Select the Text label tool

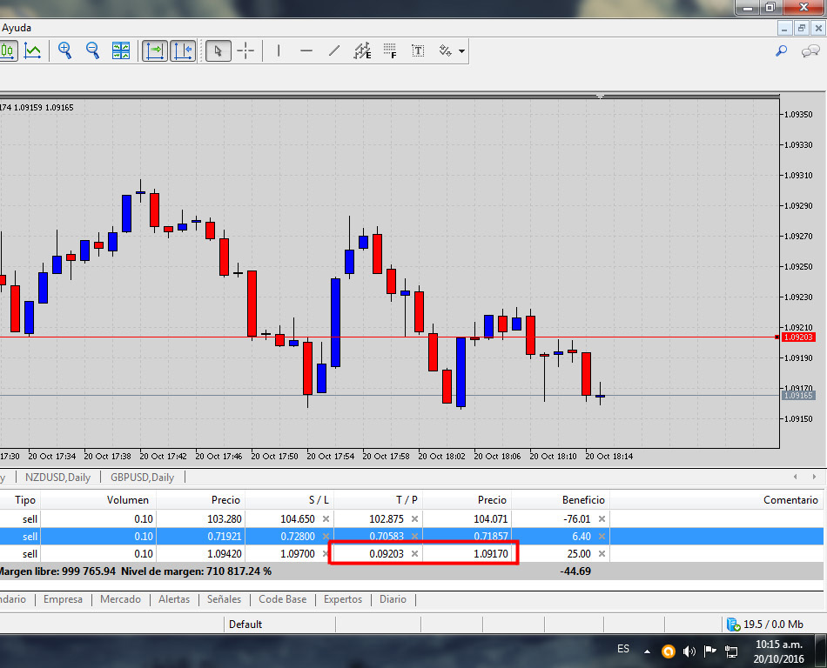pos(418,50)
